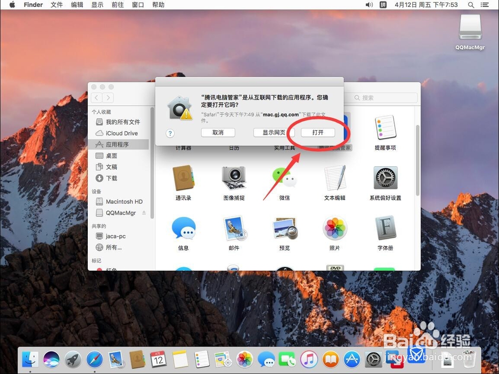The image size is (499, 374).
Task: Go forward in Finder window
Action: coord(108,98)
